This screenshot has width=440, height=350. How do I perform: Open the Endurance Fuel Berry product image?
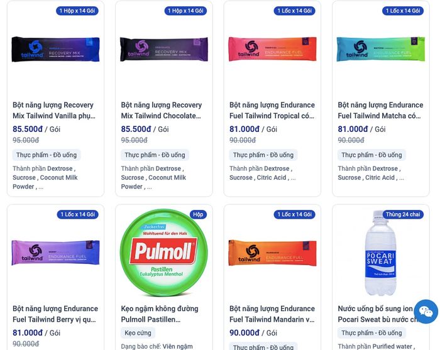[x=55, y=253]
